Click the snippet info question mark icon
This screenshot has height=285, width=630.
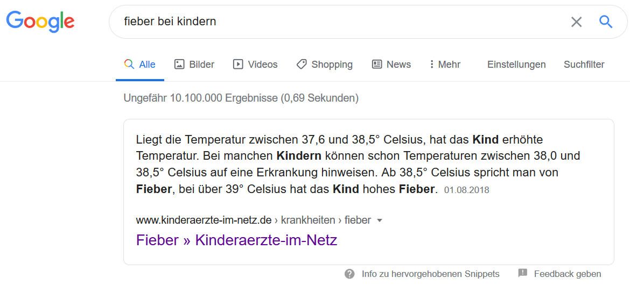(350, 274)
